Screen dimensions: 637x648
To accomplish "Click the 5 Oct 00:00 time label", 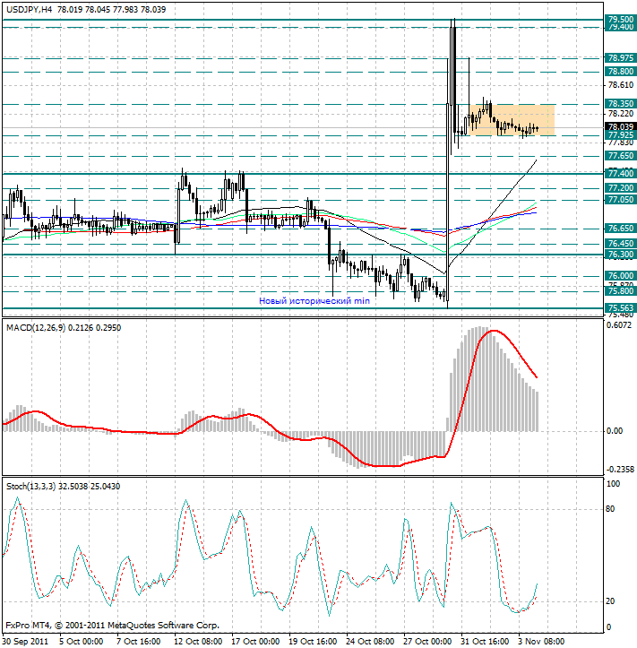I will coord(81,642).
